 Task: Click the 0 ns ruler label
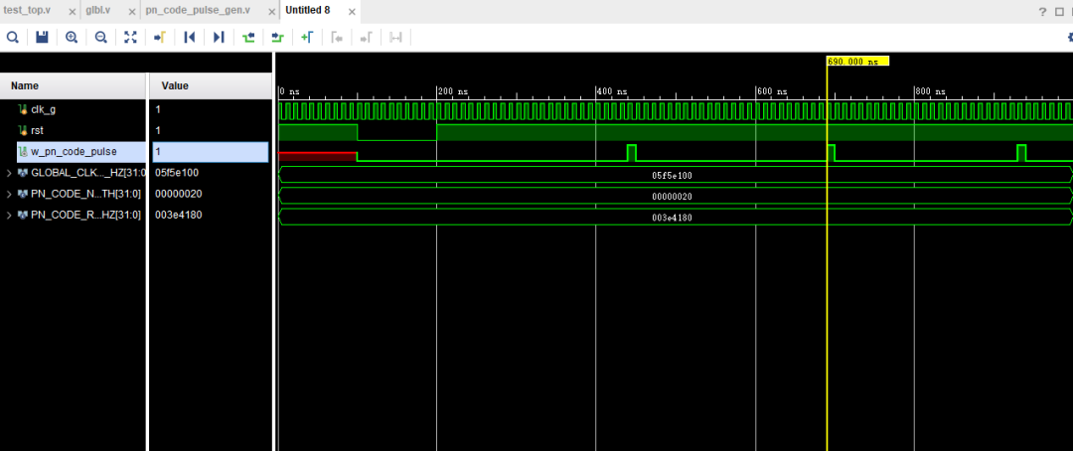coord(289,91)
